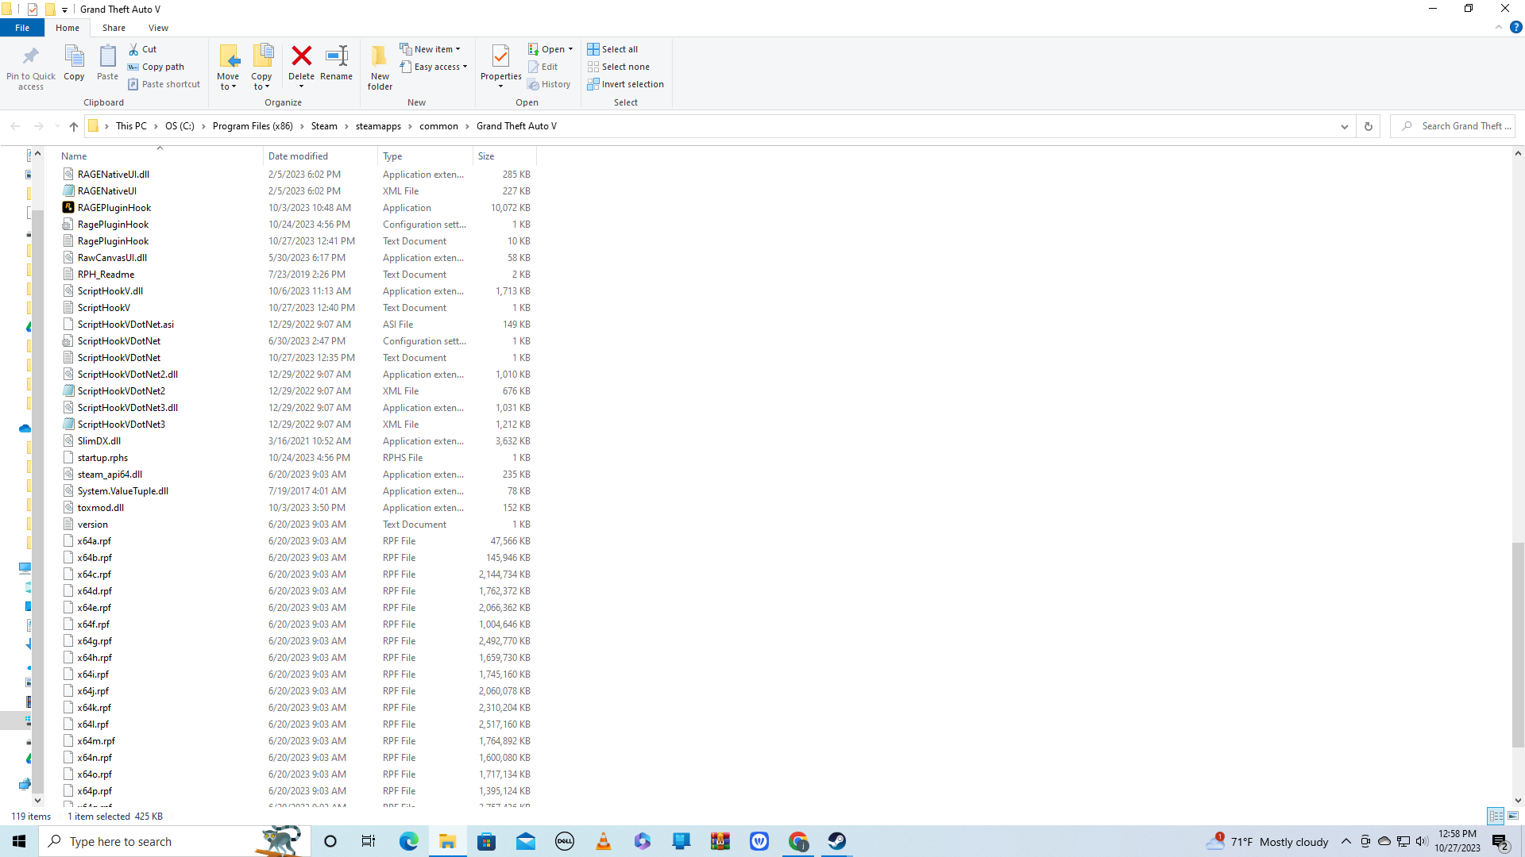Viewport: 1525px width, 857px height.
Task: Open RAGEPluginHook application file
Action: tap(114, 208)
